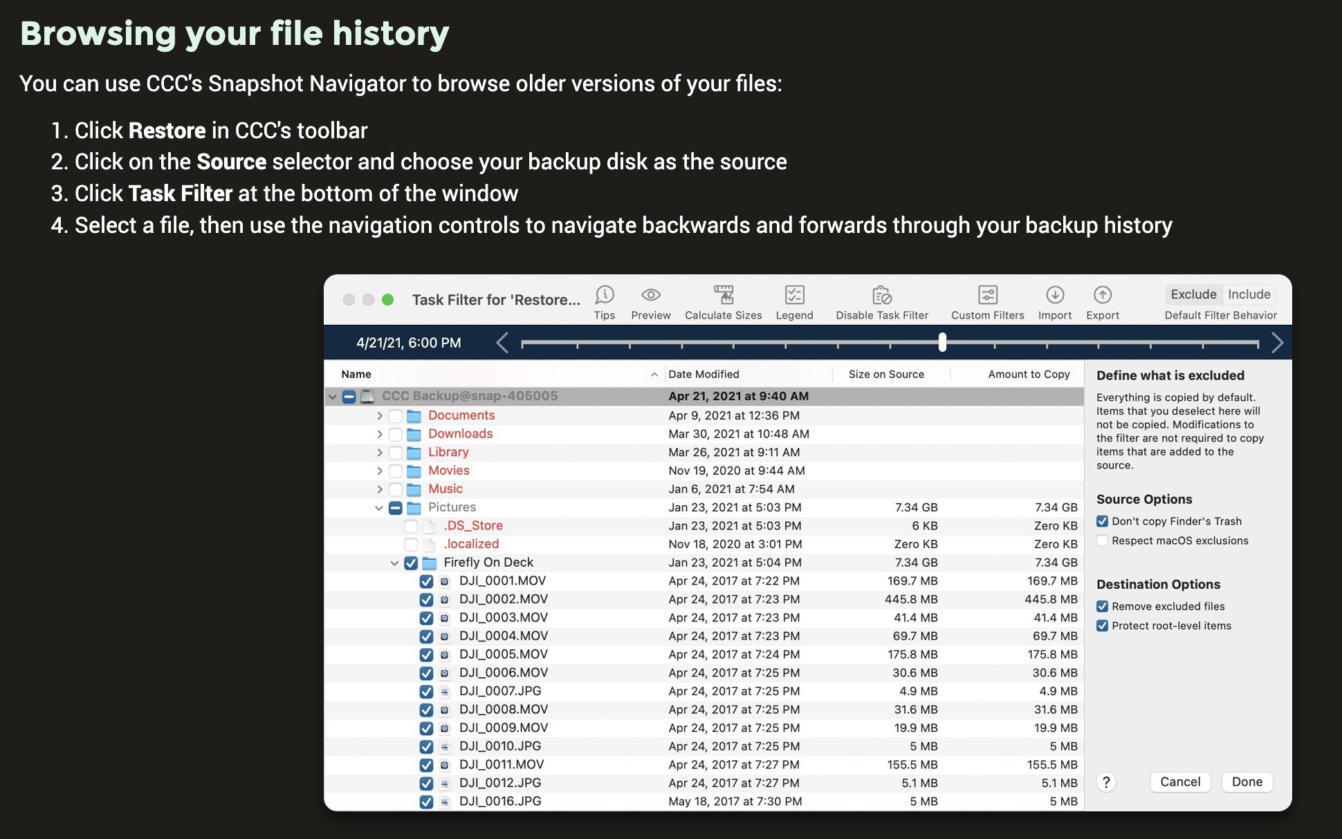The height and width of the screenshot is (839, 1342).
Task: Expand the Documents folder
Action: pyautogui.click(x=379, y=415)
